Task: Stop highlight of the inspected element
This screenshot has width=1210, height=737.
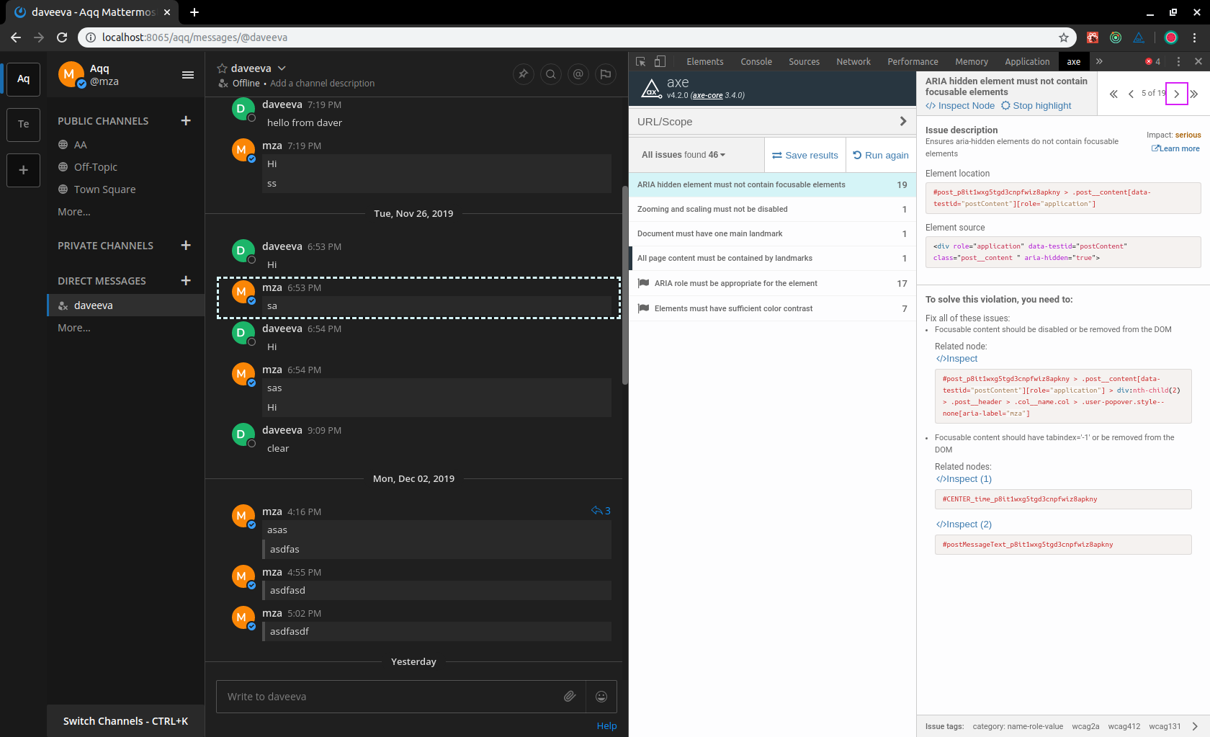Action: coord(1036,105)
